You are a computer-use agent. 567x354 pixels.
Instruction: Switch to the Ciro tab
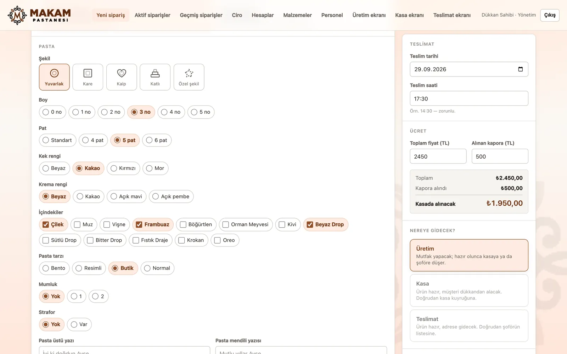tap(237, 15)
